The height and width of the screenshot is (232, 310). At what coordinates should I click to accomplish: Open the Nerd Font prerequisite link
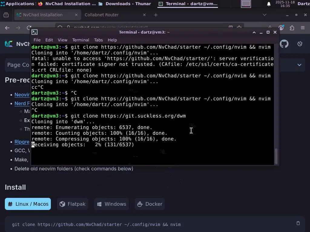point(22,103)
